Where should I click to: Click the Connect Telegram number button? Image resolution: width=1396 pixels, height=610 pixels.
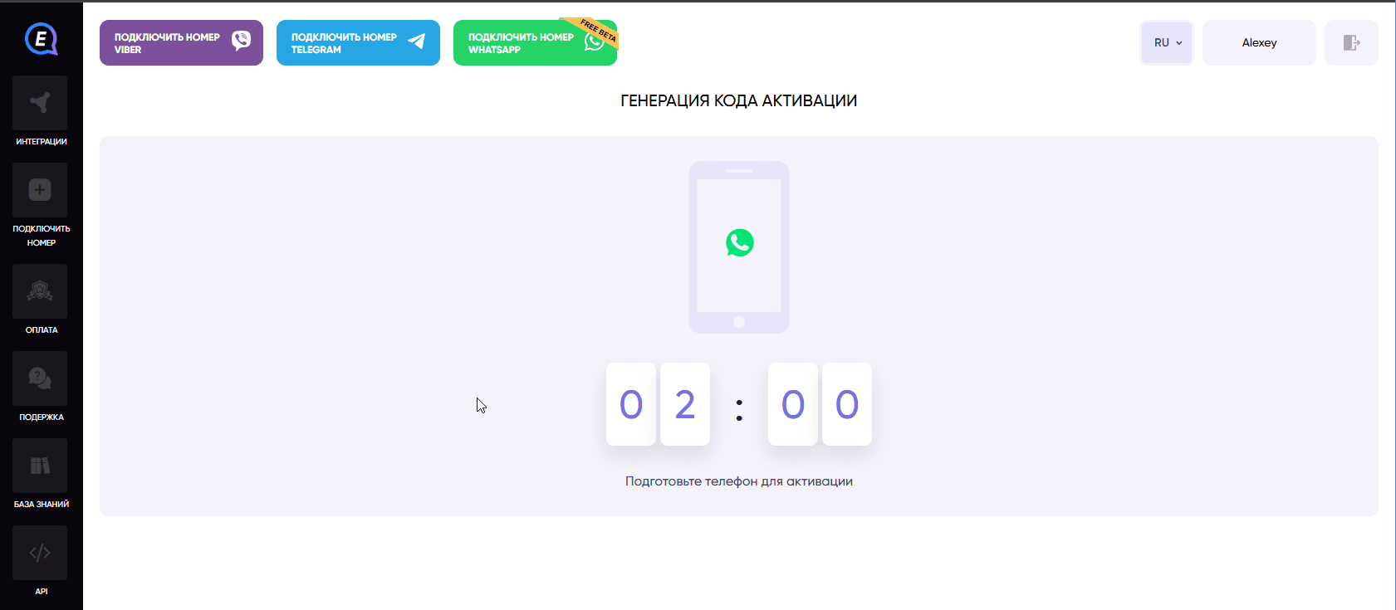[x=358, y=43]
